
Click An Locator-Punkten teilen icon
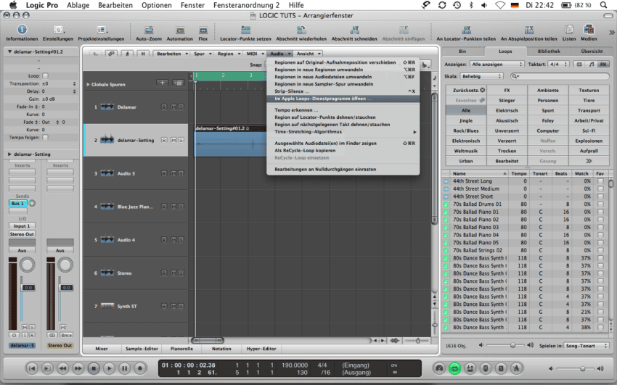tap(466, 30)
